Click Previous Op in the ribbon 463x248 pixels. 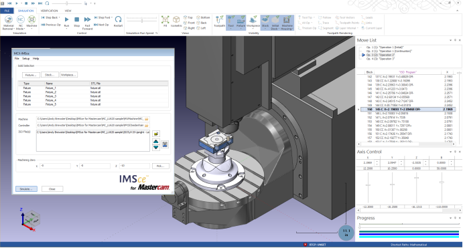pos(51,25)
